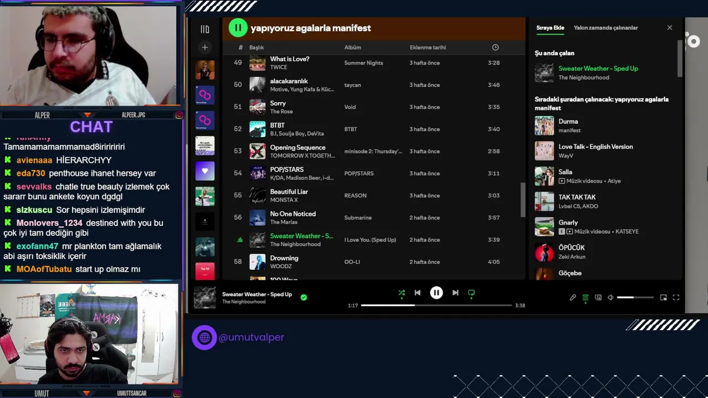This screenshot has width=708, height=398.
Task: Toggle the queue view icon
Action: (585, 297)
